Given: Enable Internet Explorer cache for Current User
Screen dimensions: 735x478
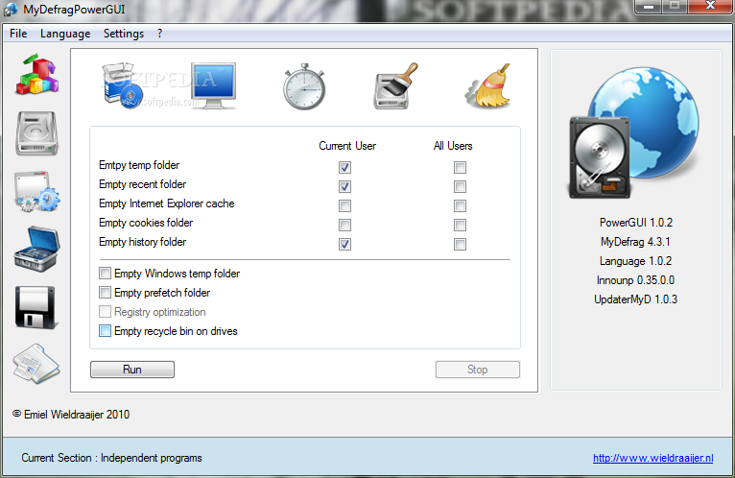Looking at the screenshot, I should coord(345,206).
